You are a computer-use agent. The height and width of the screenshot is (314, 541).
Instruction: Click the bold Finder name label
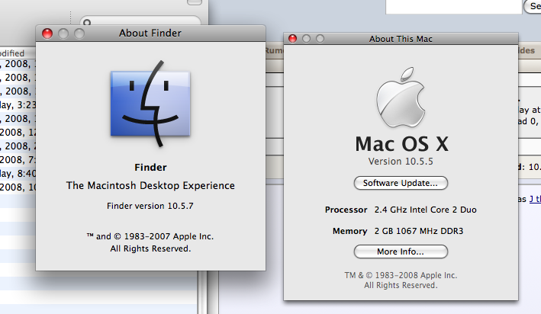click(x=150, y=168)
